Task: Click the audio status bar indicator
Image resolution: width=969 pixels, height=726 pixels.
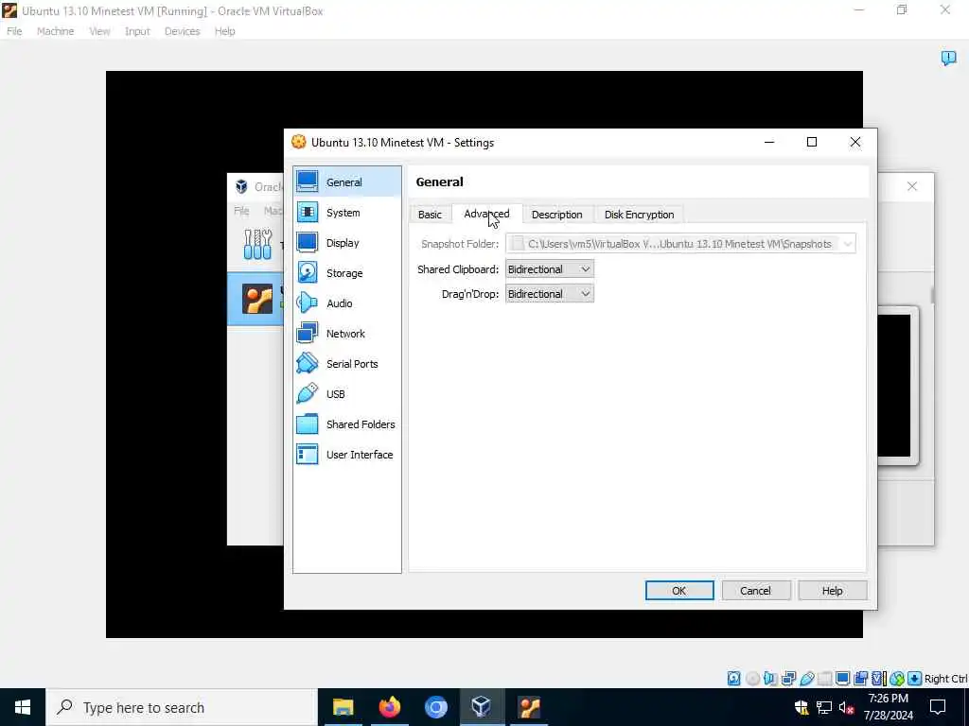Action: [770, 679]
